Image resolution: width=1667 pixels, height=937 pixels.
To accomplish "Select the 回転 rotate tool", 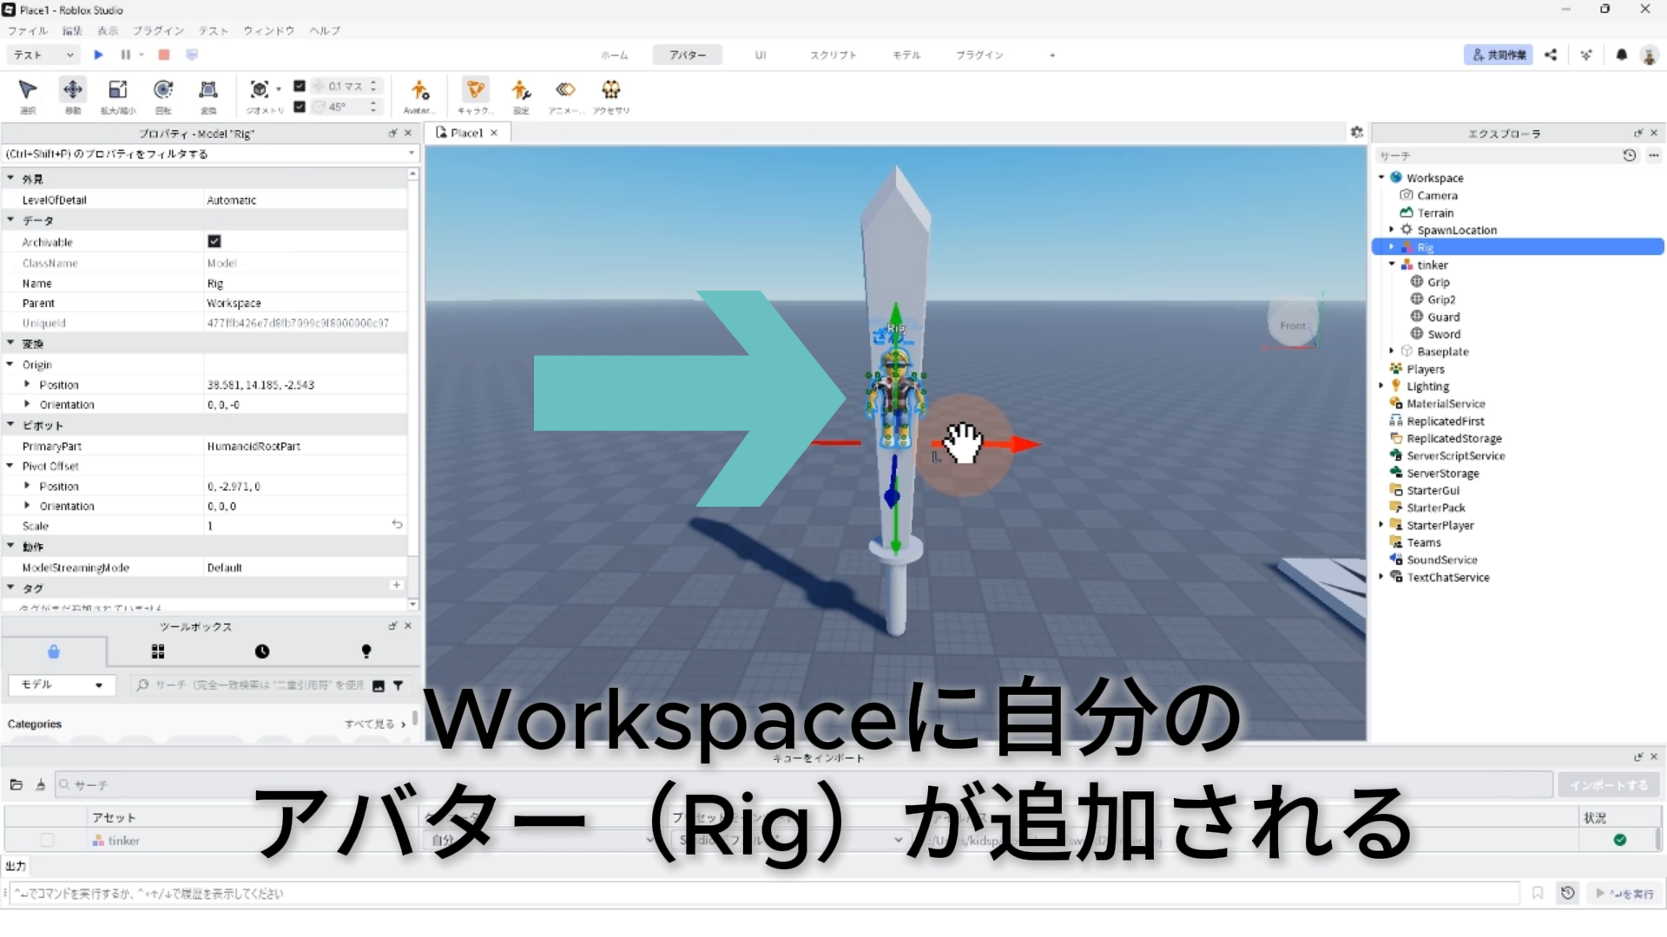I will (x=163, y=90).
